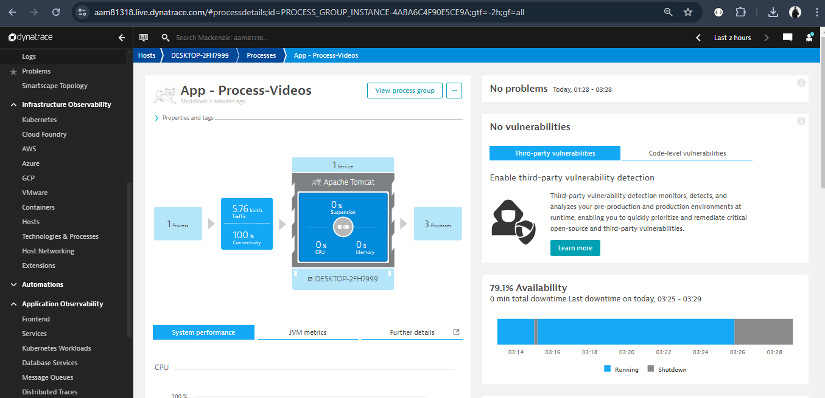
Task: Click Hosts in the breadcrumb
Action: 147,55
